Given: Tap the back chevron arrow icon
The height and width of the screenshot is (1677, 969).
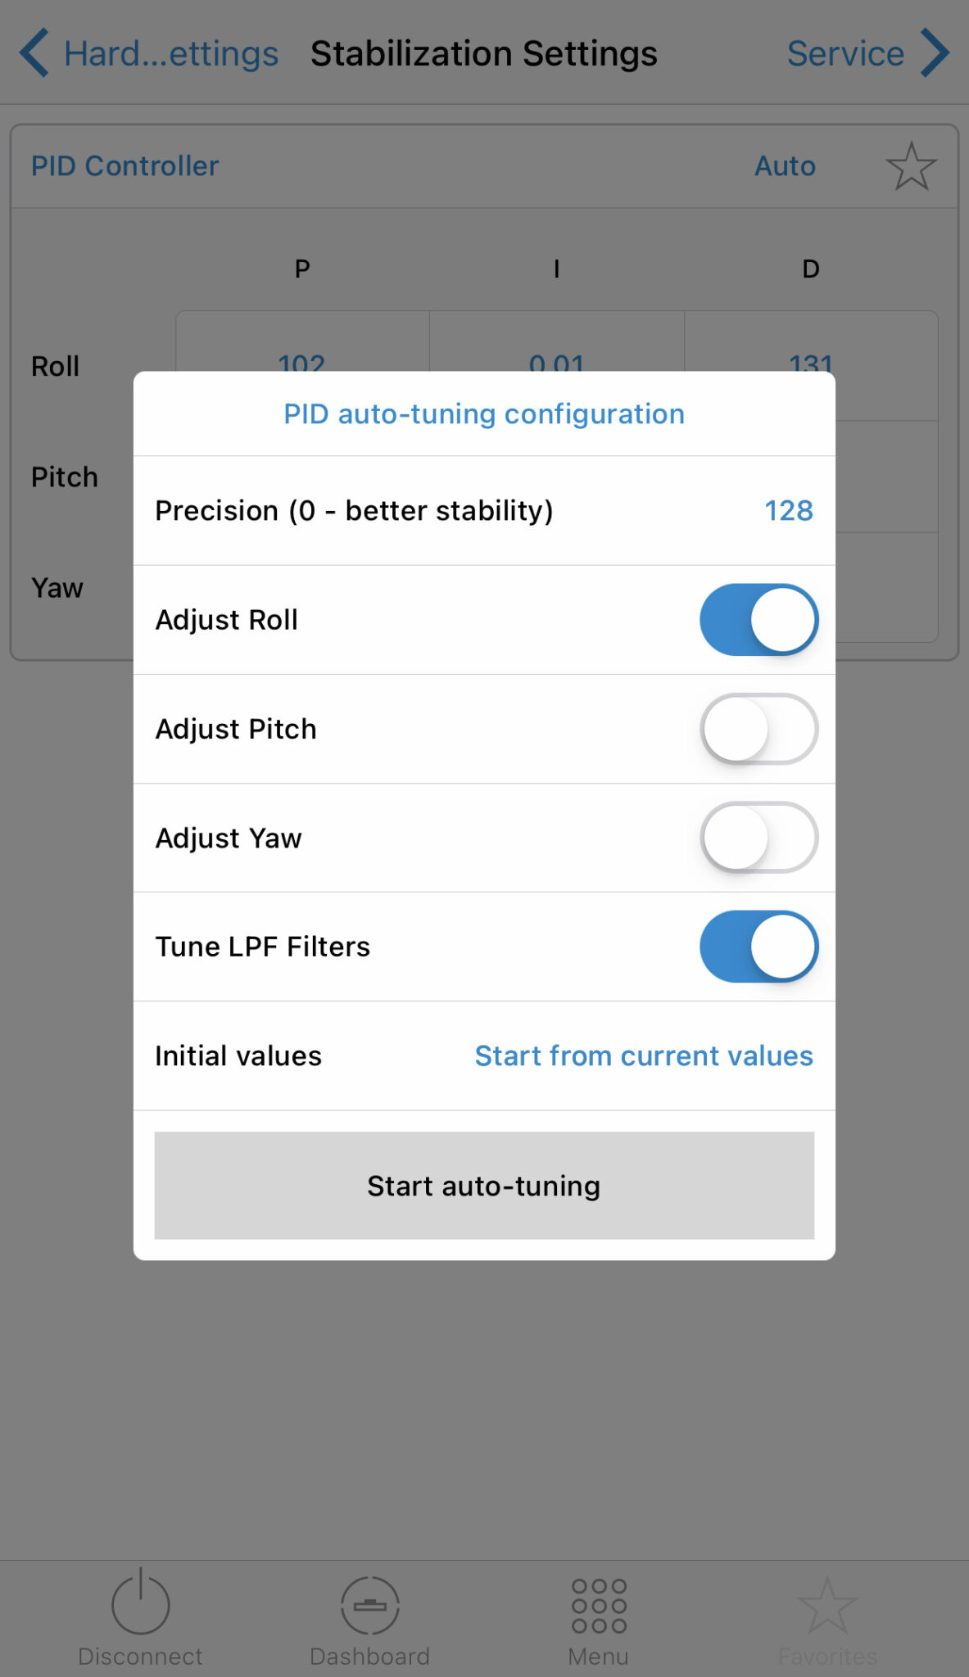Looking at the screenshot, I should point(34,53).
